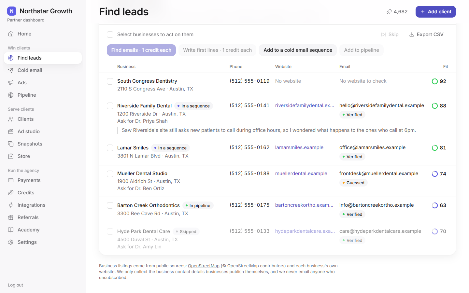Select the Lamar Smiles row checkbox
The height and width of the screenshot is (293, 469).
(110, 148)
